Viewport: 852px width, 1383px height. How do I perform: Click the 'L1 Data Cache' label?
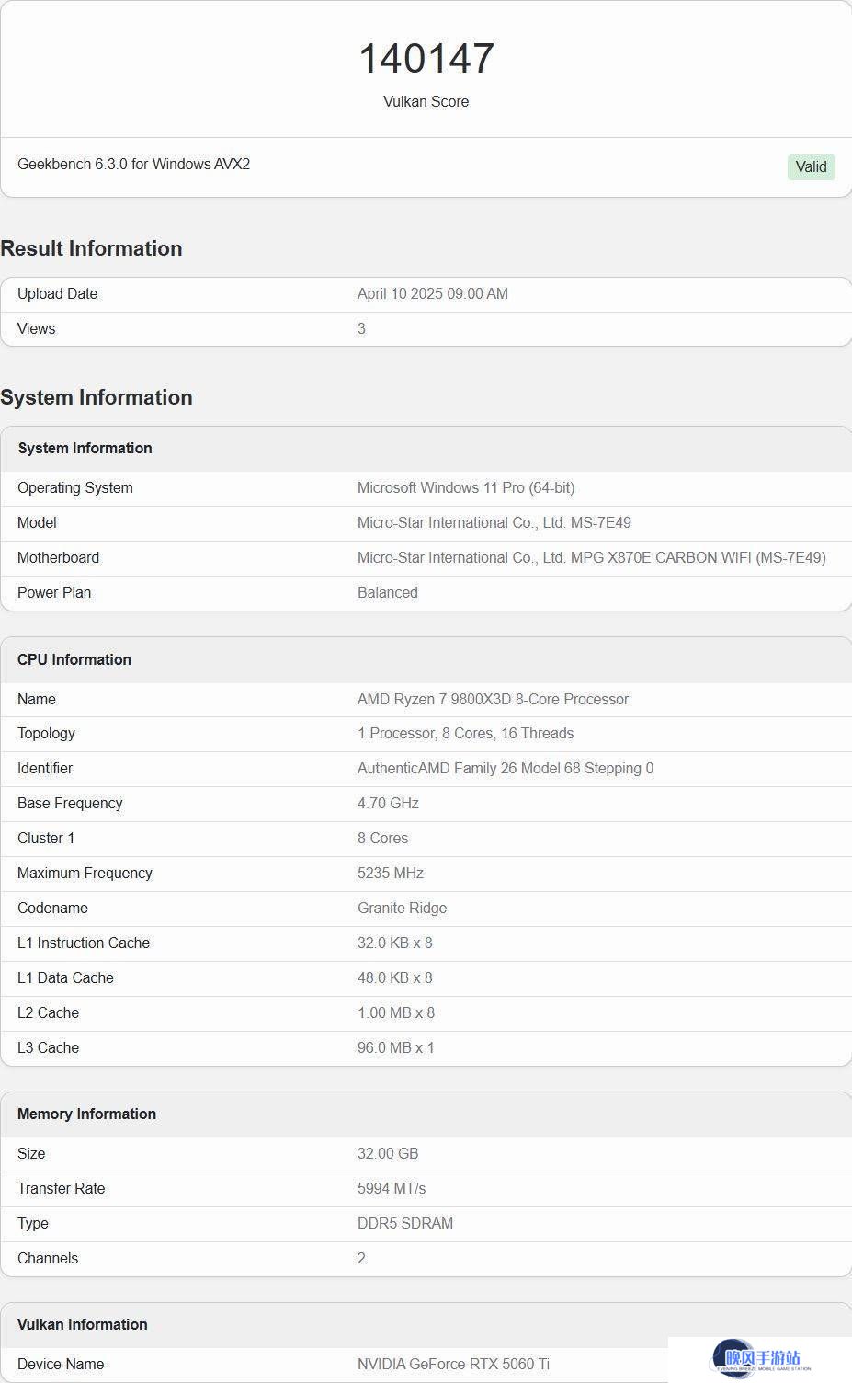65,978
